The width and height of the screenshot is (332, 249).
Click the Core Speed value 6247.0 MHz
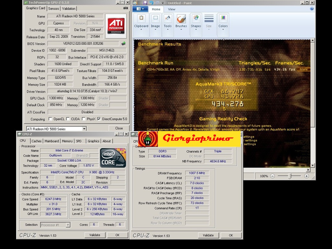(x=53, y=199)
